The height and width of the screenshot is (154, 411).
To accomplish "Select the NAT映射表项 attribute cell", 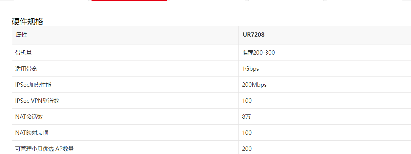I will (32, 133).
